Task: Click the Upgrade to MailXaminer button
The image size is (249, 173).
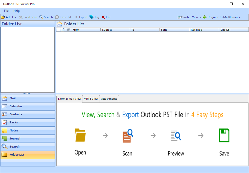Action: tap(221, 17)
